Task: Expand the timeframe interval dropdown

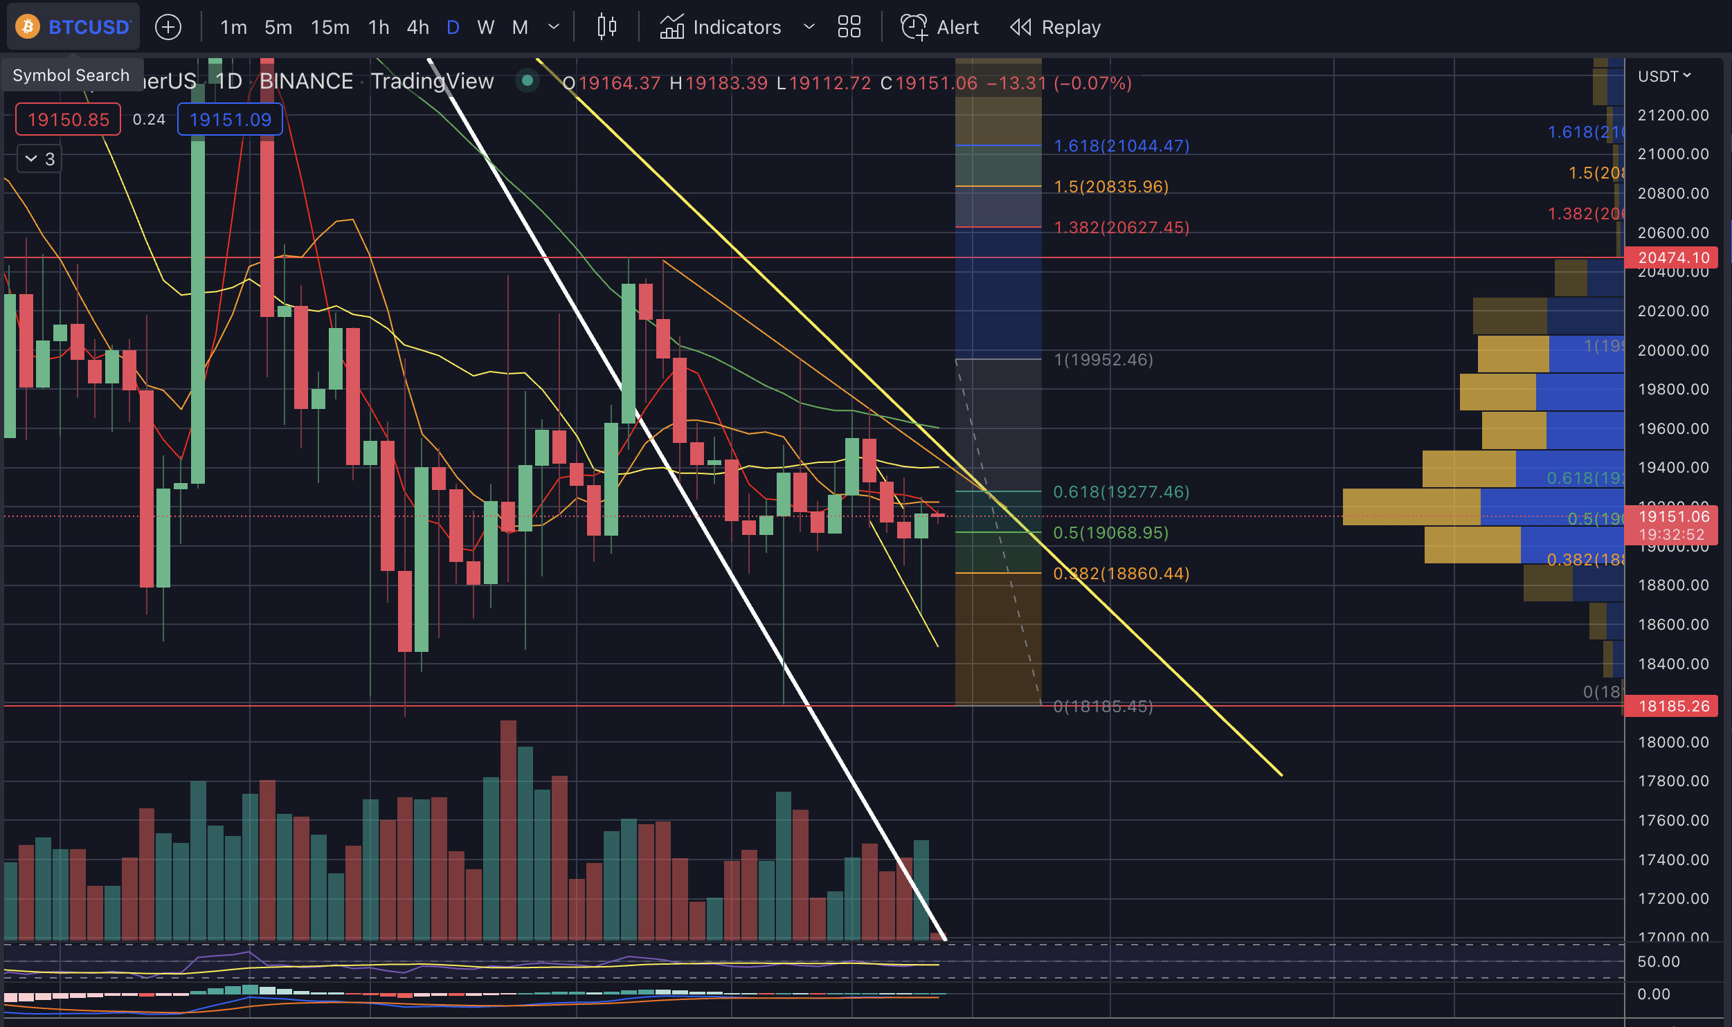Action: click(553, 27)
